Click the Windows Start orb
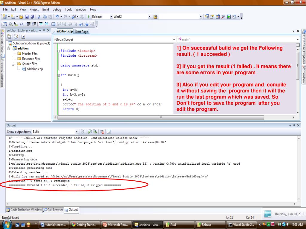The height and width of the screenshot is (229, 306). pos(7,225)
